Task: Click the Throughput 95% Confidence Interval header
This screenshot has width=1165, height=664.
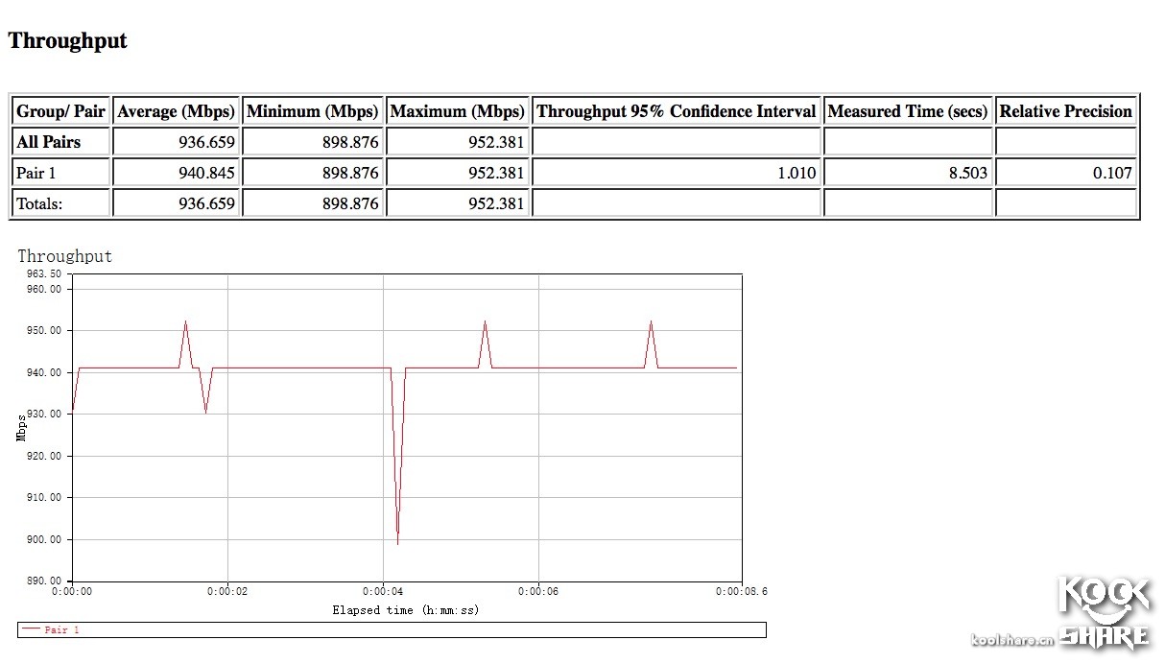Action: coord(677,111)
